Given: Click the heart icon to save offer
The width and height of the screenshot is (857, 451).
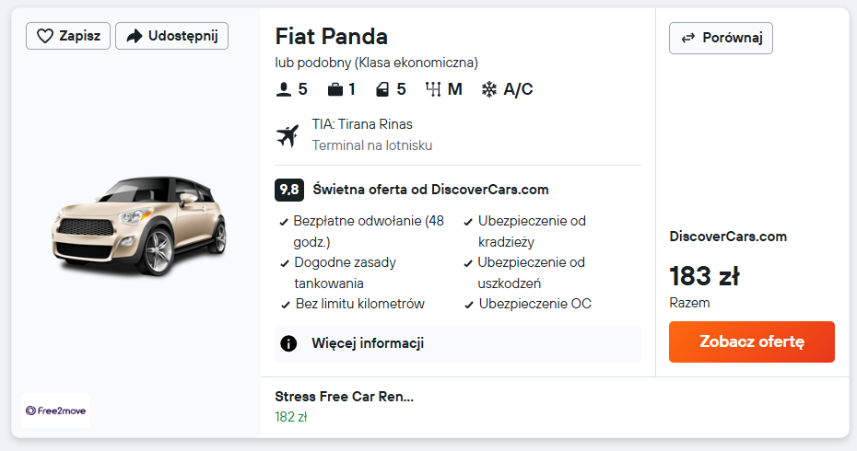Looking at the screenshot, I should pos(44,36).
